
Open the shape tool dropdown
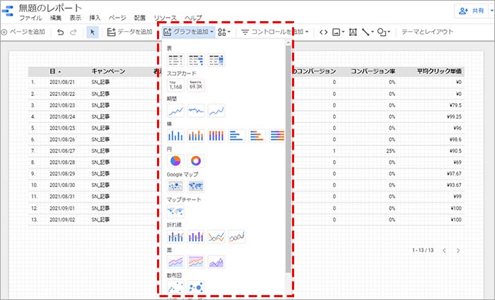coord(384,32)
